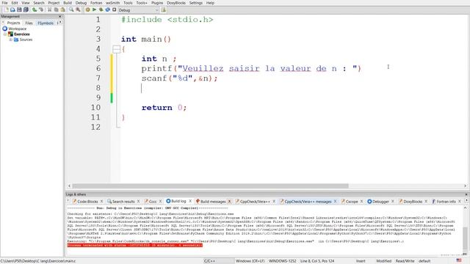Open the Tools menu
Viewport: 470px width, 264px height.
point(128,3)
